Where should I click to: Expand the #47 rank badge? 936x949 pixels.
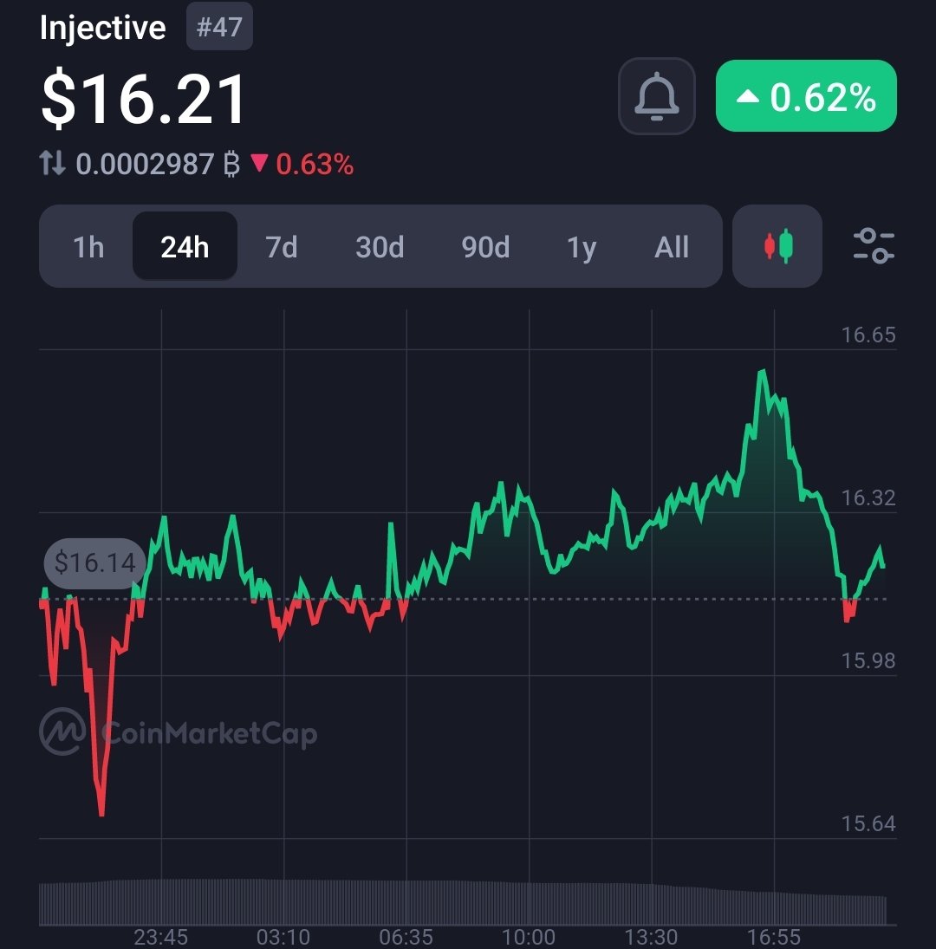[x=219, y=26]
